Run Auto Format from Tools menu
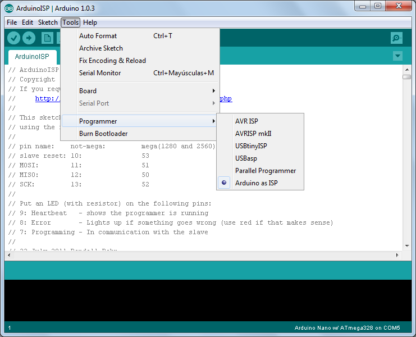 pyautogui.click(x=140, y=36)
